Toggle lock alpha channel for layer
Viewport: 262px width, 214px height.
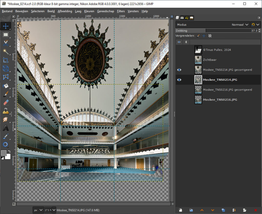(210, 36)
